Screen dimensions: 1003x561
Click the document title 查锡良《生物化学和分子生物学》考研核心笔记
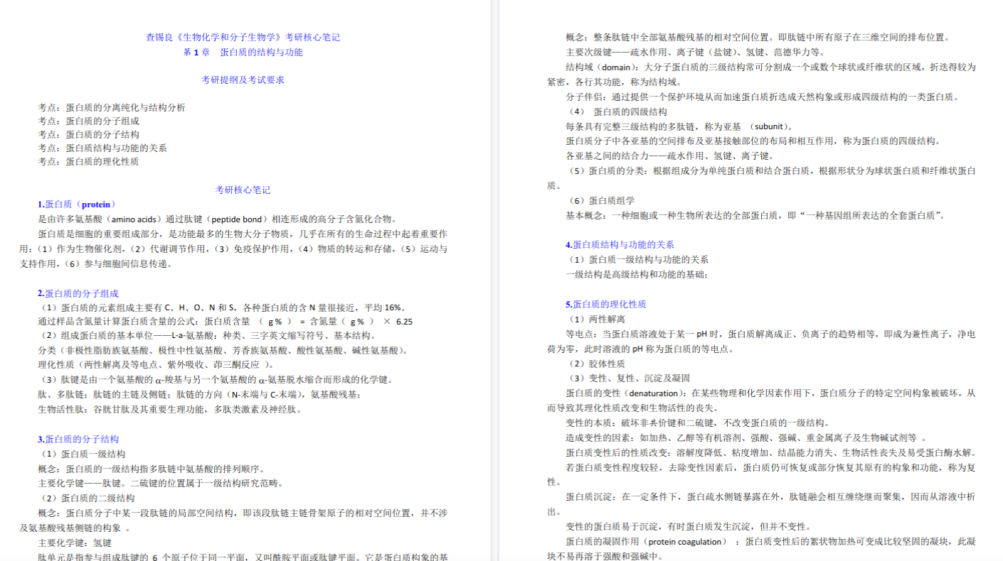tap(243, 37)
